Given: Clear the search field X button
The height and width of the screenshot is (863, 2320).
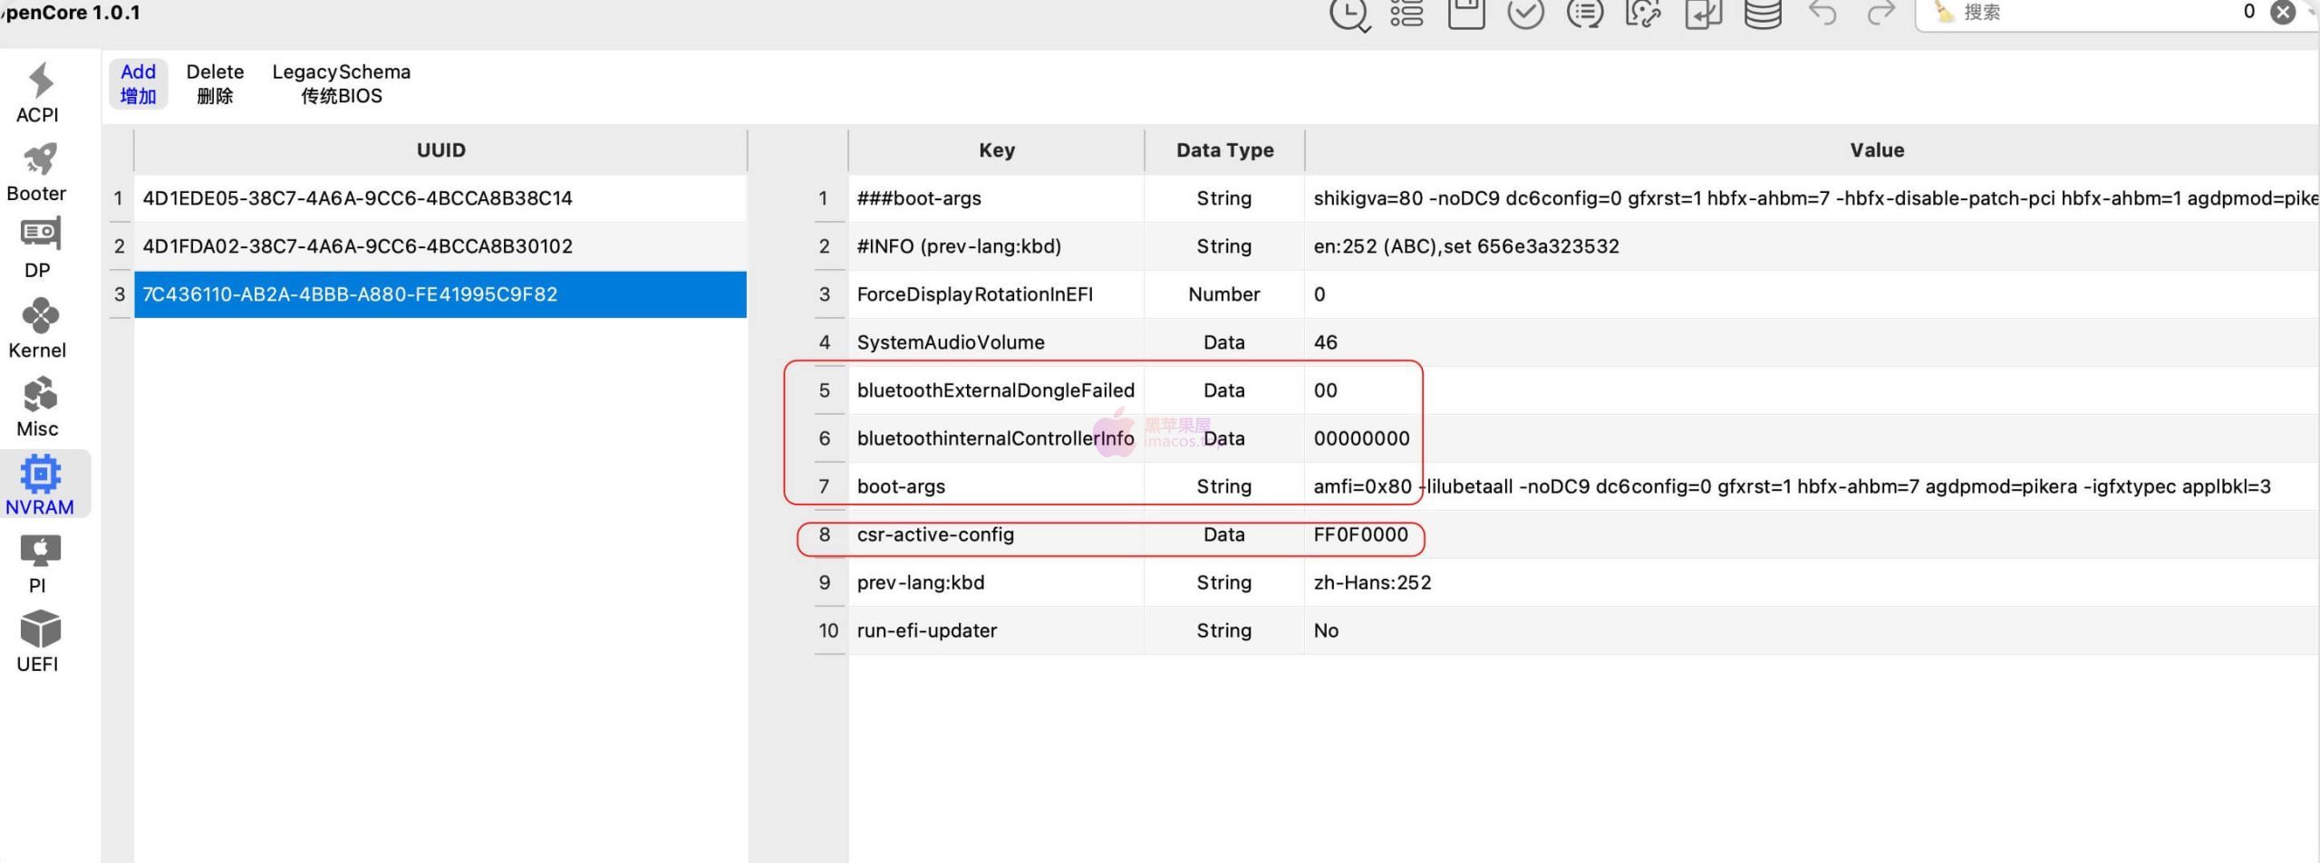Looking at the screenshot, I should (2283, 12).
